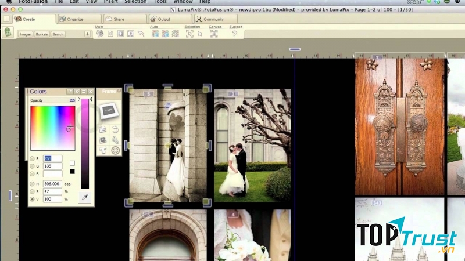465x261 pixels.
Task: Open the Colors panel options menu icon
Action: click(84, 92)
